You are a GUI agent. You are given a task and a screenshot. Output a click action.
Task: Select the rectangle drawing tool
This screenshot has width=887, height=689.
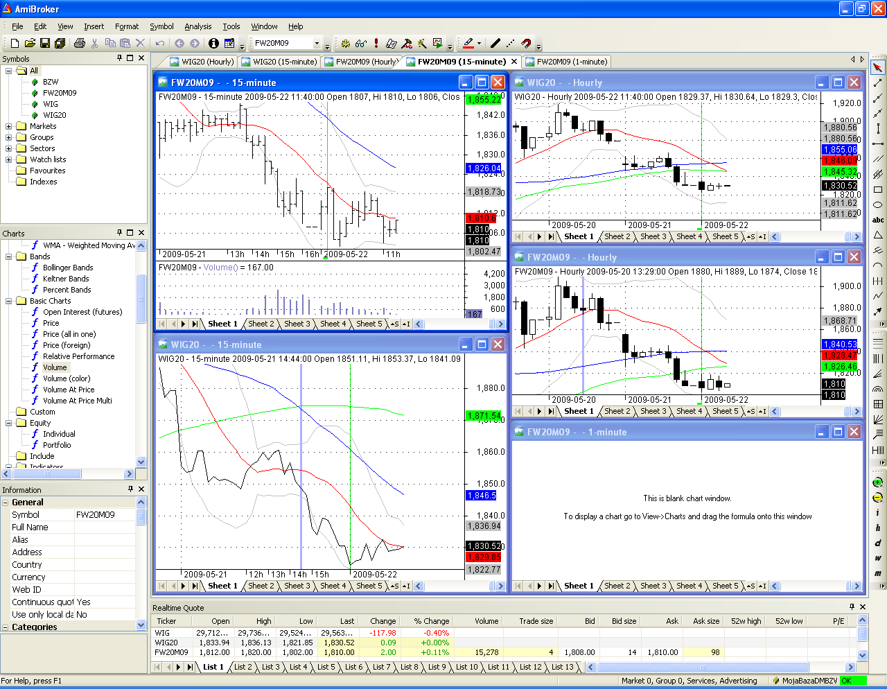tap(878, 189)
